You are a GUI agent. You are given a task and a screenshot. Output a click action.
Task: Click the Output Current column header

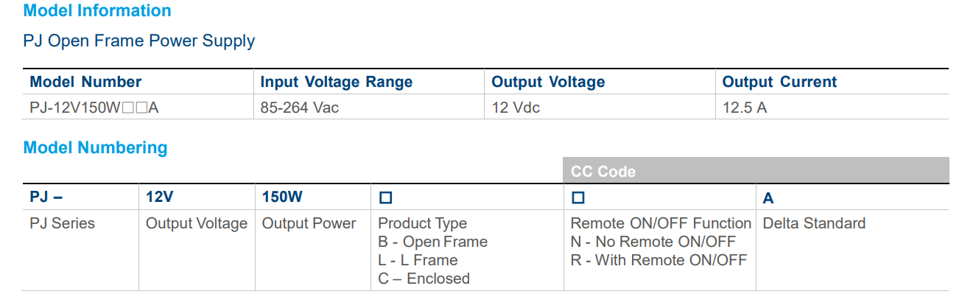(779, 82)
